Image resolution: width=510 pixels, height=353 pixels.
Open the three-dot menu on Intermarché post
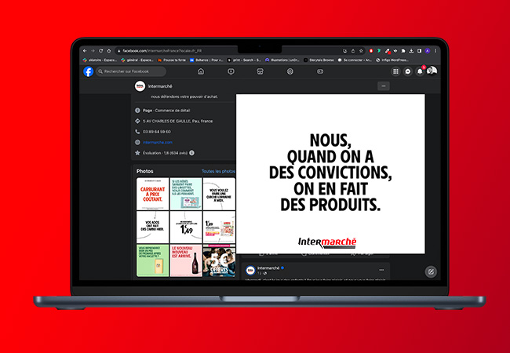[381, 269]
